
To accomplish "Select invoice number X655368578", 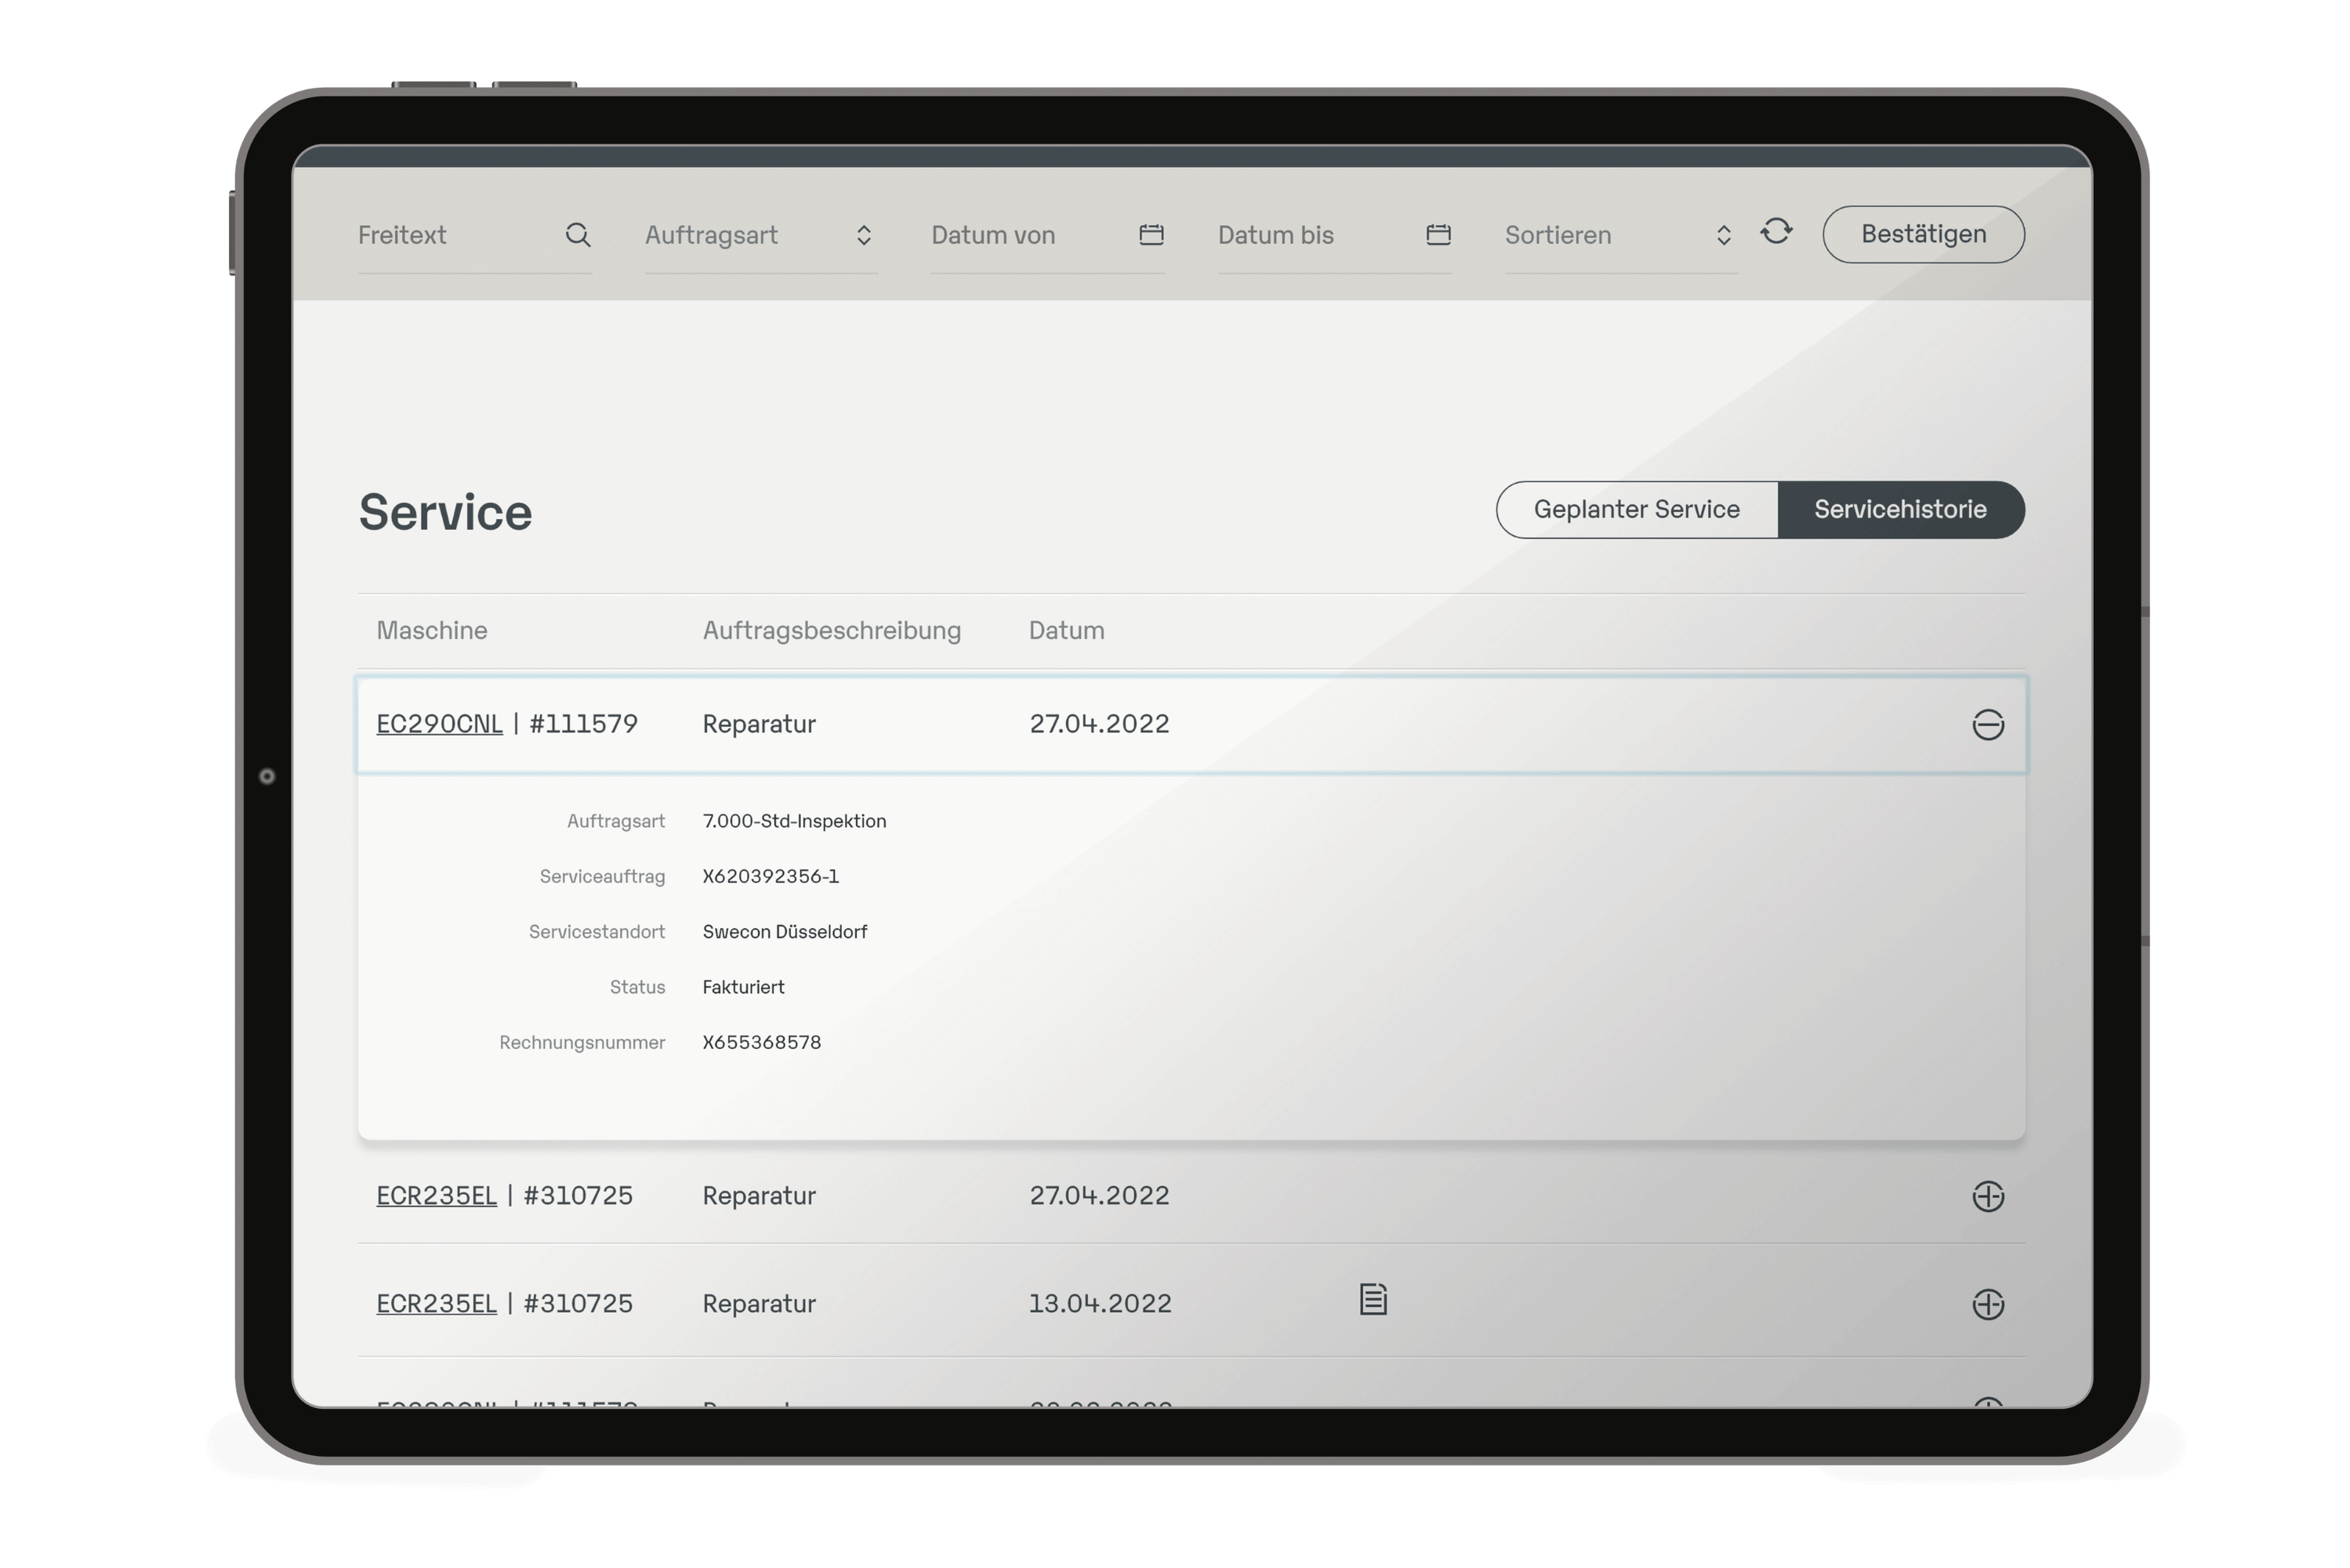I will click(762, 1043).
